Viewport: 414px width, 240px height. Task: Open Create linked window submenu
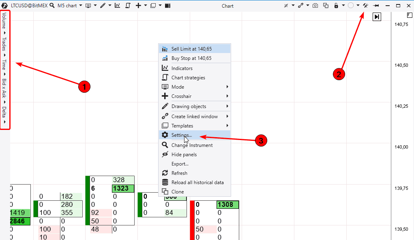click(x=195, y=116)
